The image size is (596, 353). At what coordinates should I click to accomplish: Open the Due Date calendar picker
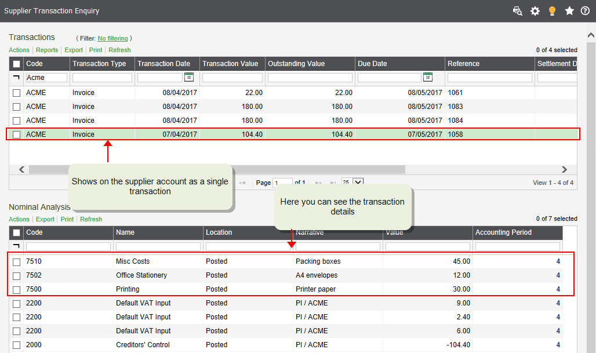click(x=428, y=77)
